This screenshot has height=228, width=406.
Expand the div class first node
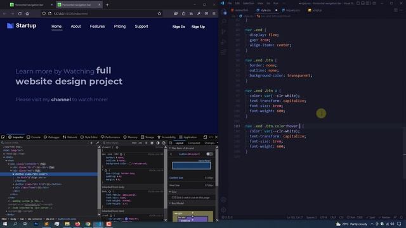point(11,167)
